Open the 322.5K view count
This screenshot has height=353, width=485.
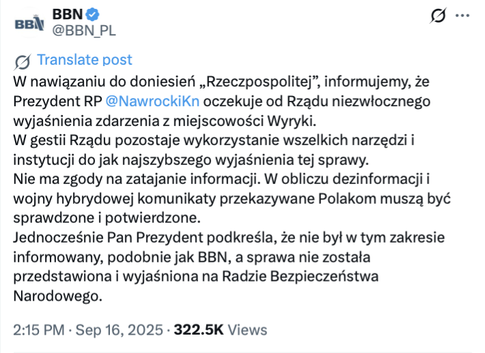pos(198,330)
